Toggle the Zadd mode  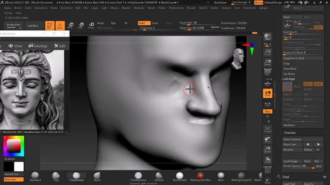pyautogui.click(x=144, y=23)
